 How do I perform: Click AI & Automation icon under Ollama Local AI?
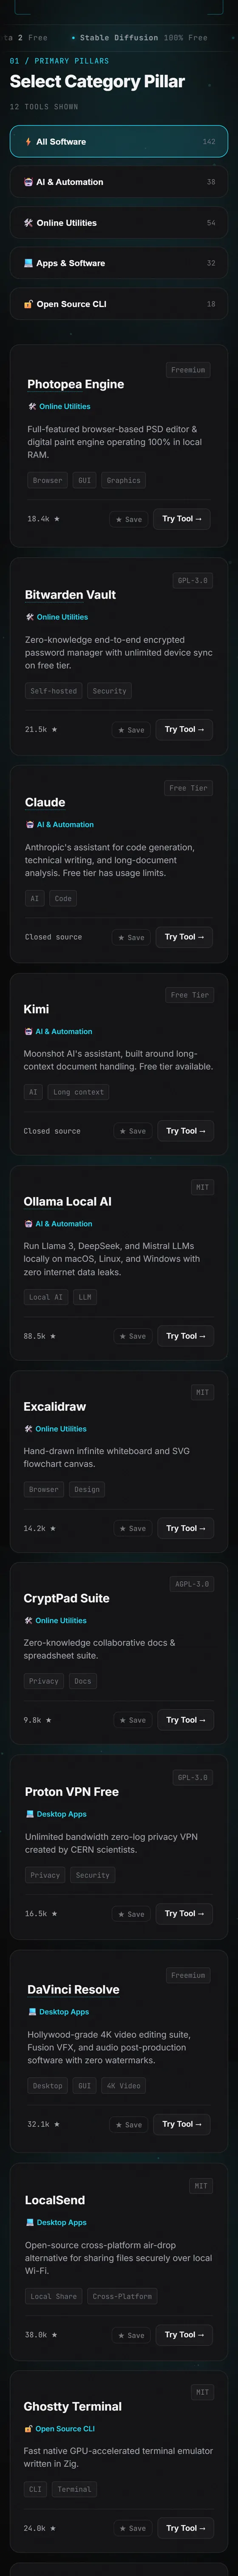click(x=29, y=1224)
